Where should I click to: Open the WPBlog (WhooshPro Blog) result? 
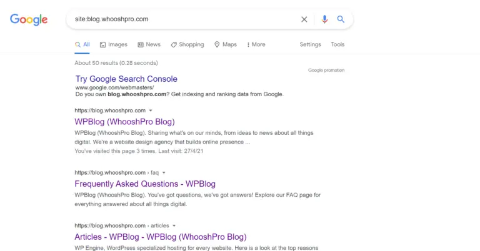coord(124,122)
